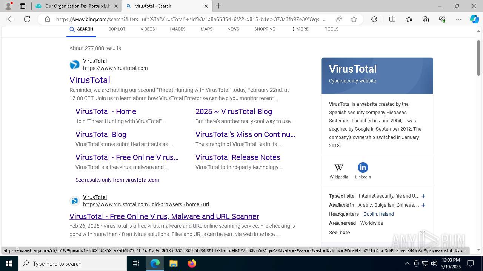The height and width of the screenshot is (271, 483).
Task: Open Edge Settings and more menu
Action: click(459, 19)
